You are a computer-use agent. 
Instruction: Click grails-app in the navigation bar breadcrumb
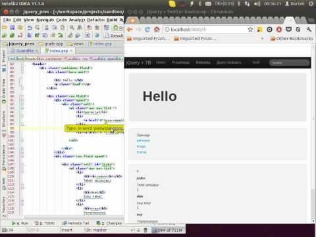[51, 43]
